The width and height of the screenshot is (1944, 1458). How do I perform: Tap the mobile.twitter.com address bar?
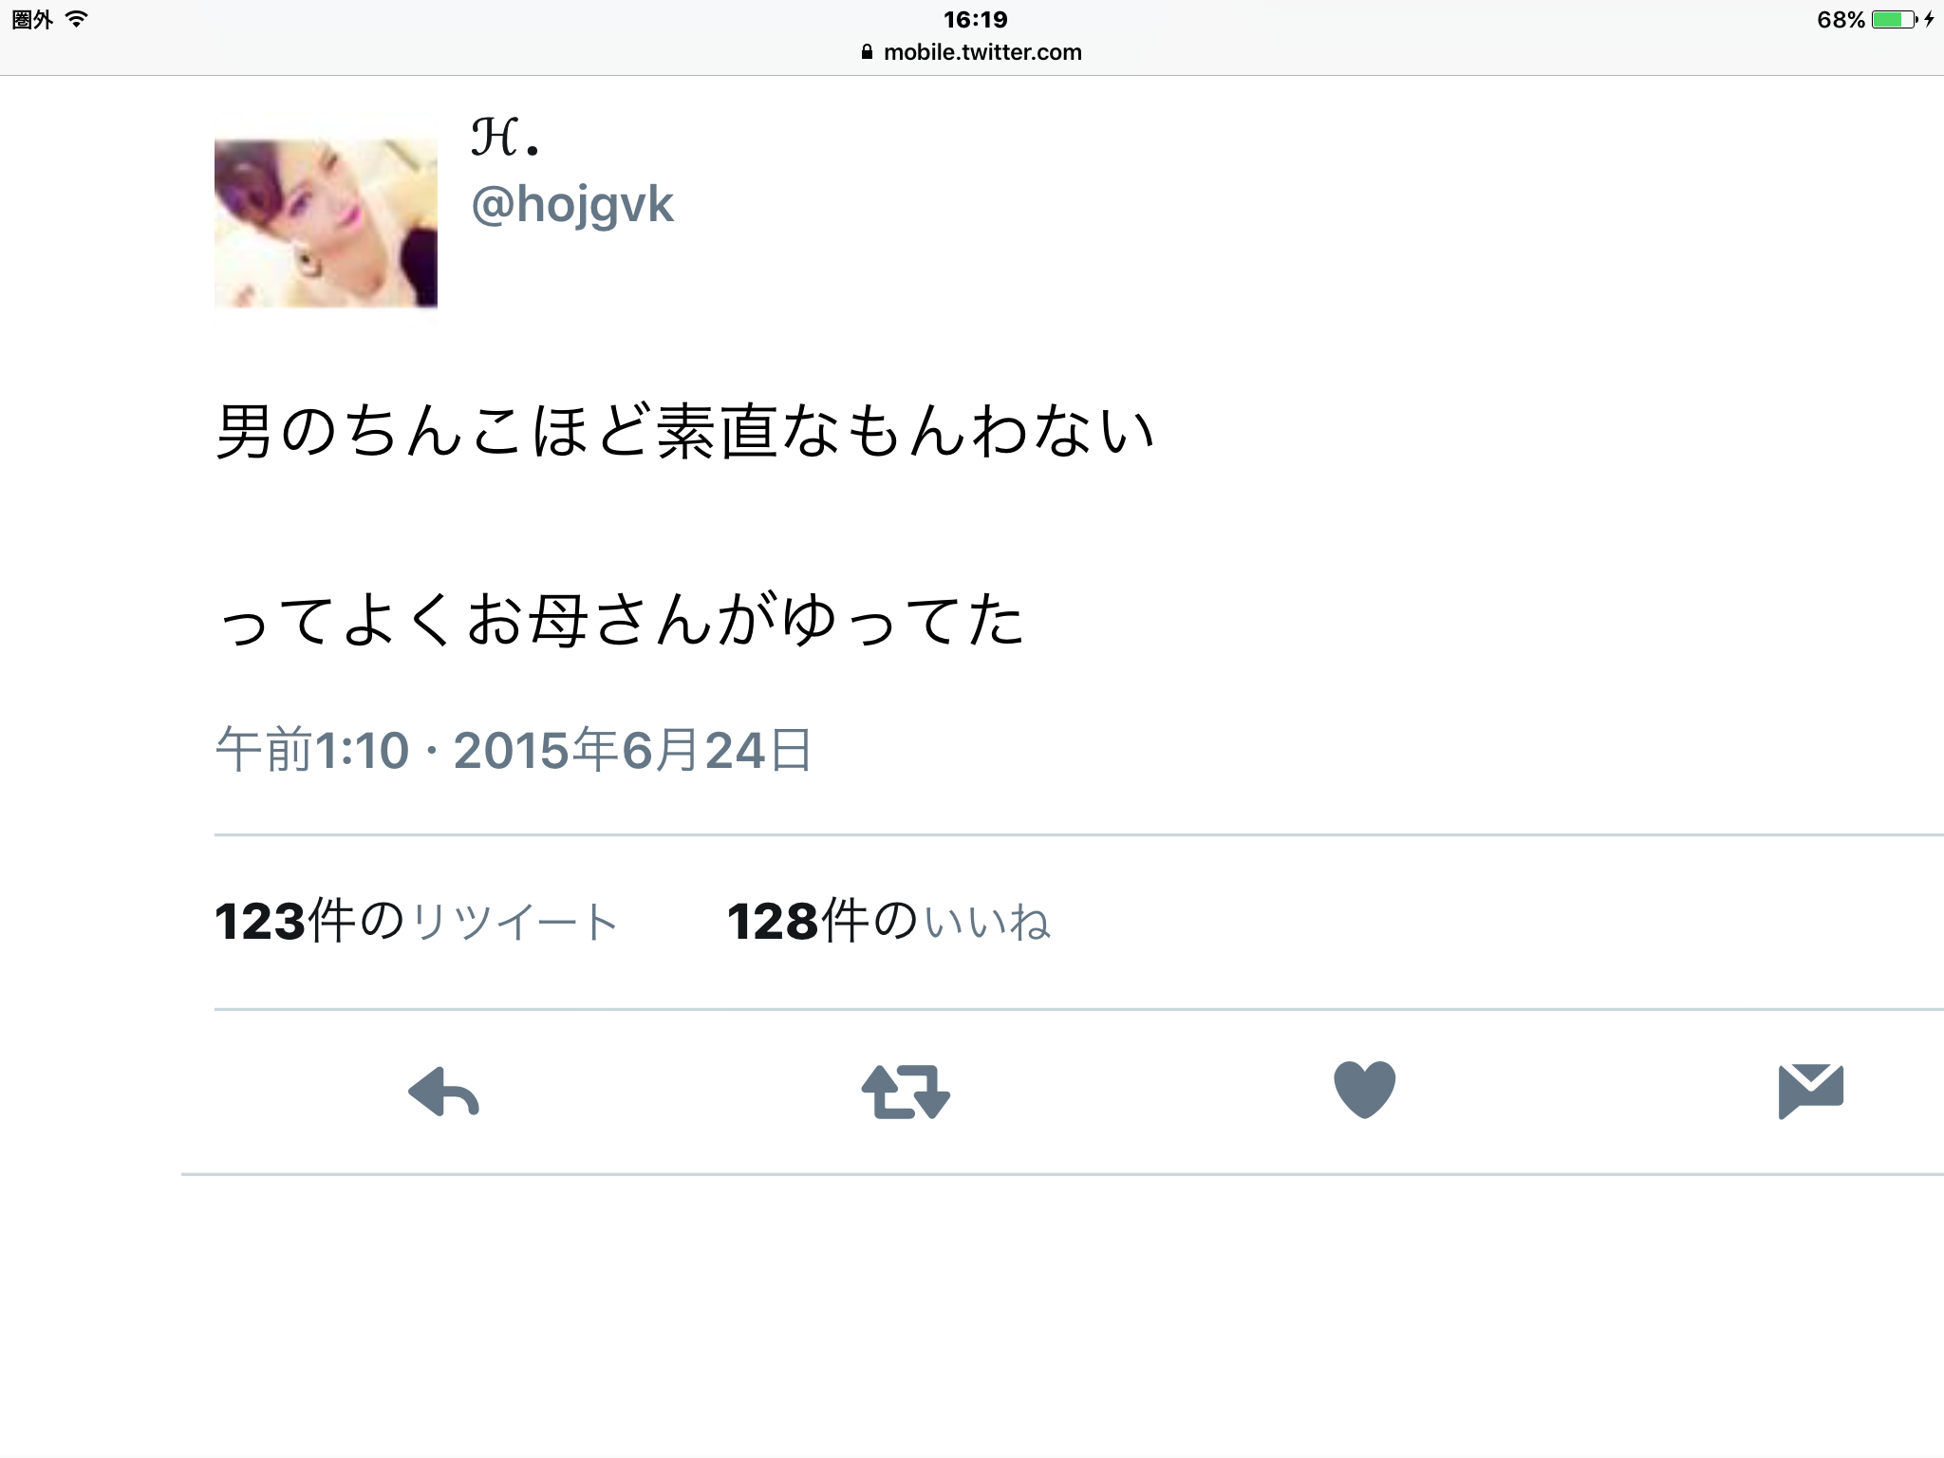[972, 52]
